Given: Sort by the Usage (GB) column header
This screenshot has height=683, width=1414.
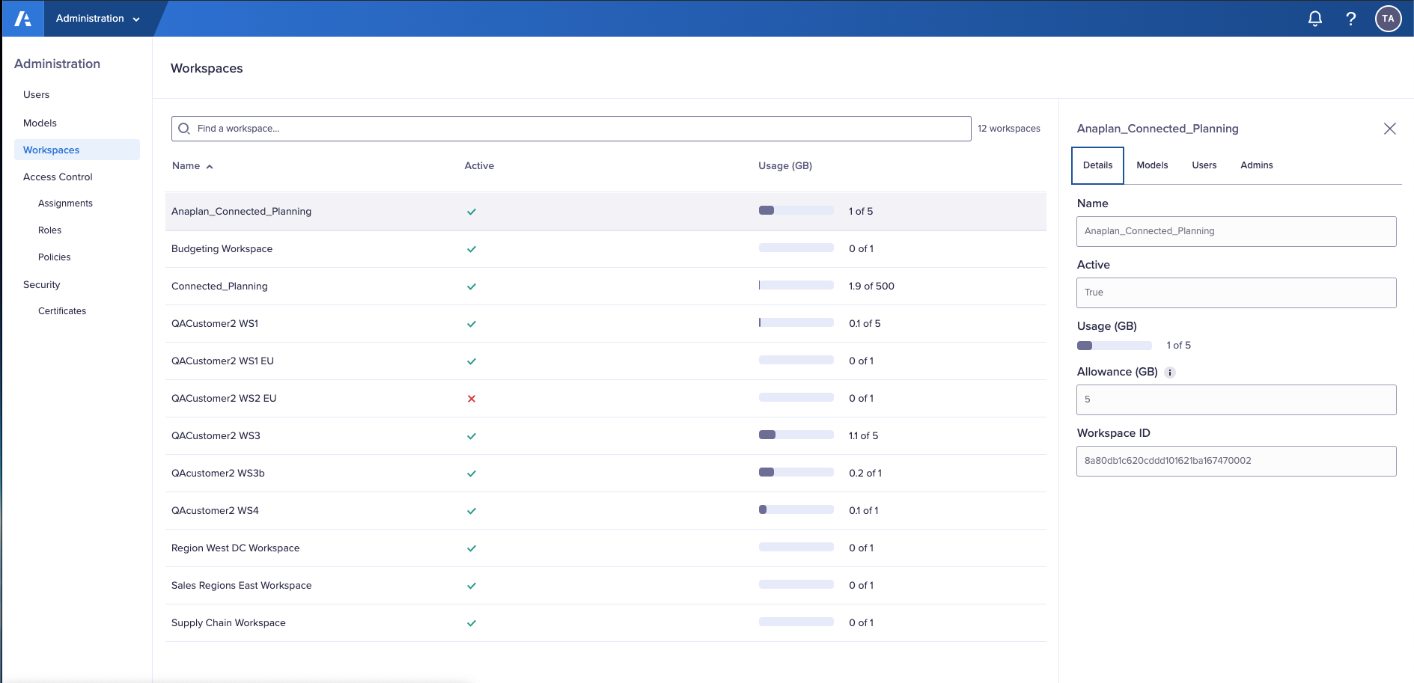Looking at the screenshot, I should 785,166.
